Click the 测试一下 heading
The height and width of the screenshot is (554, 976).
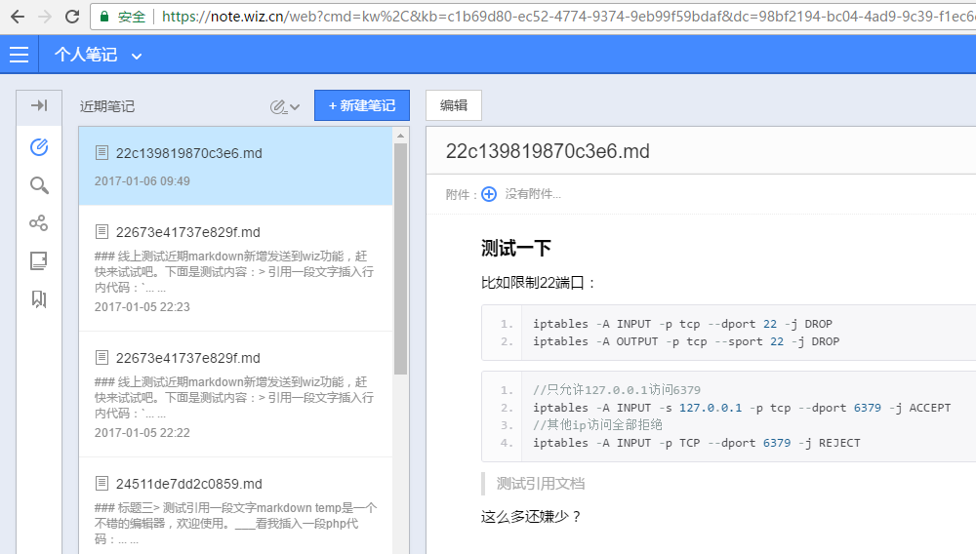(516, 248)
